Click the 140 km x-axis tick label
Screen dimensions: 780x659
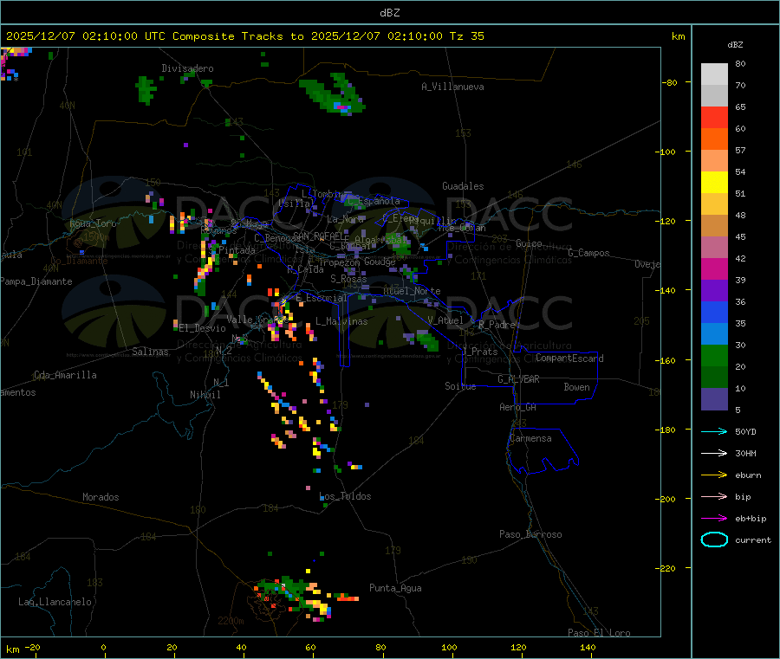tap(588, 647)
